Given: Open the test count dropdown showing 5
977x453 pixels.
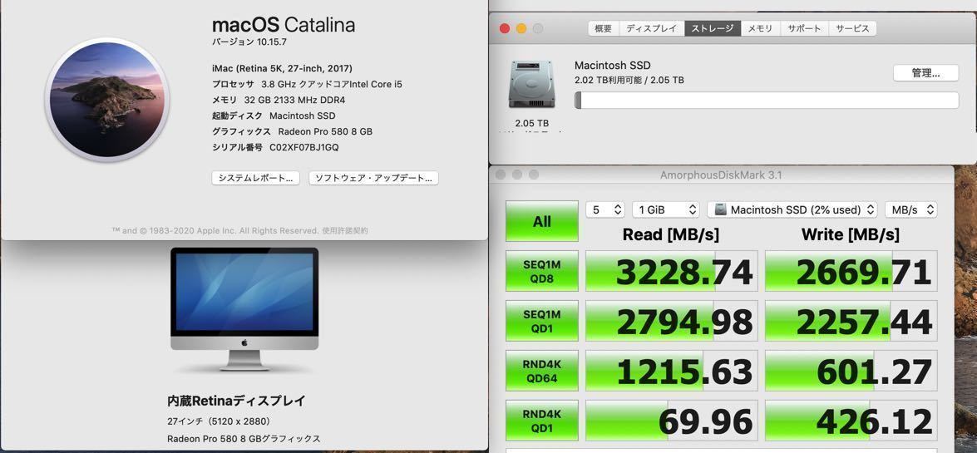Looking at the screenshot, I should (605, 210).
